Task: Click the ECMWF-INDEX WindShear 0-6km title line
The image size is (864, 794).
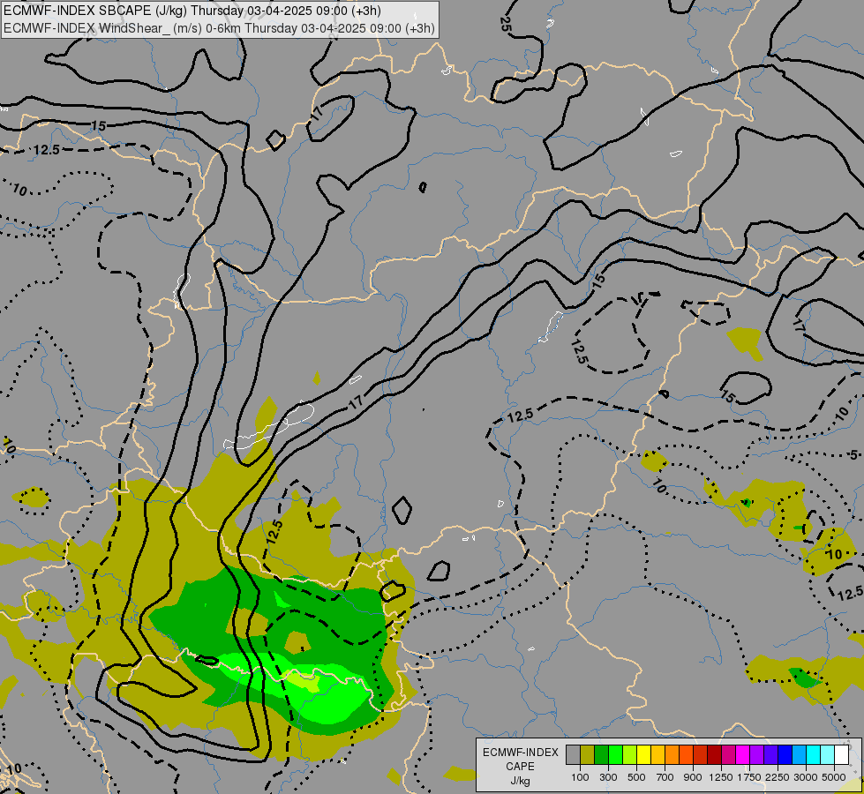Action: pyautogui.click(x=219, y=28)
